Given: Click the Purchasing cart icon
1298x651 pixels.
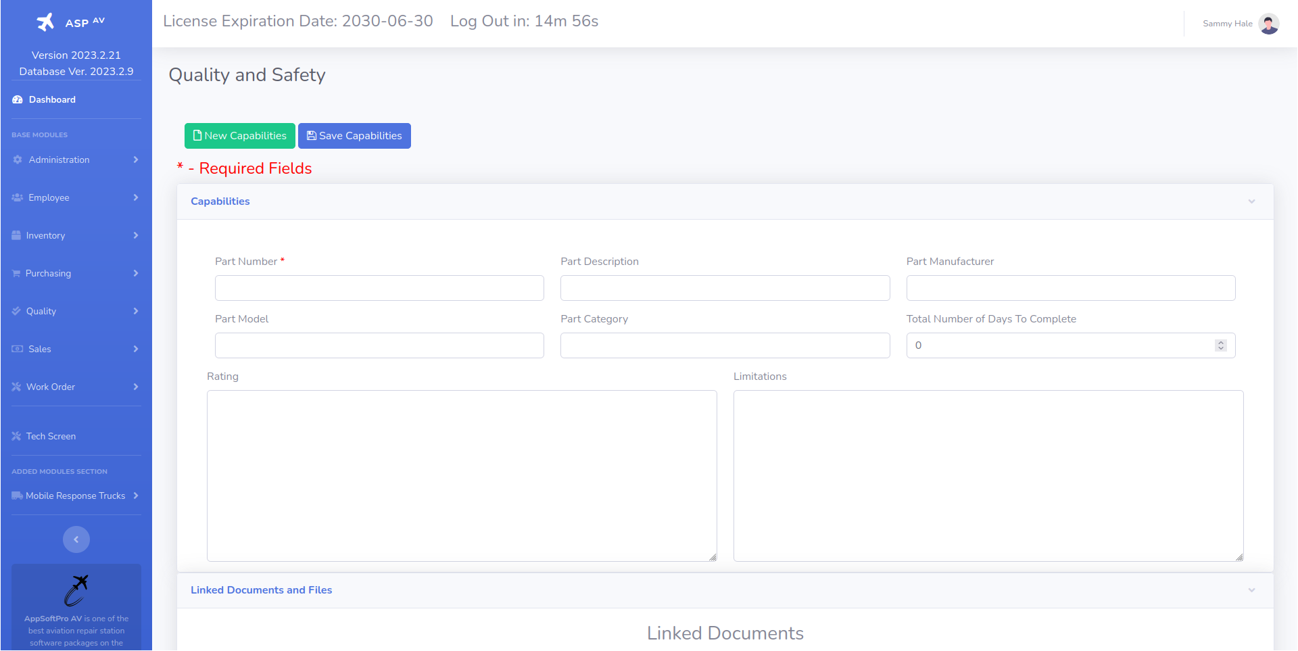Looking at the screenshot, I should pos(16,273).
